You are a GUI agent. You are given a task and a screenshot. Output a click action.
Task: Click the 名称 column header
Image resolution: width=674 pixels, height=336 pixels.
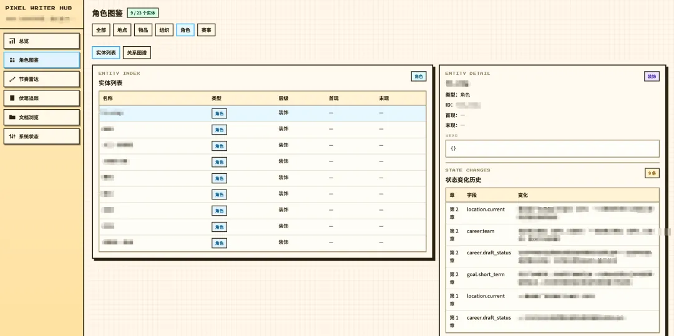(108, 98)
